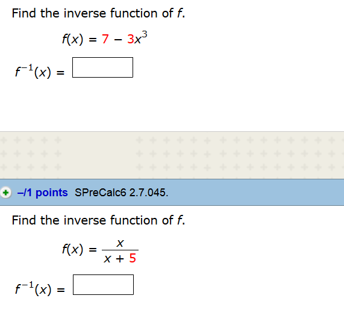Screen dimensions: 344x316
Task: Click the red 3 coefficient in 3x³
Action: [131, 39]
